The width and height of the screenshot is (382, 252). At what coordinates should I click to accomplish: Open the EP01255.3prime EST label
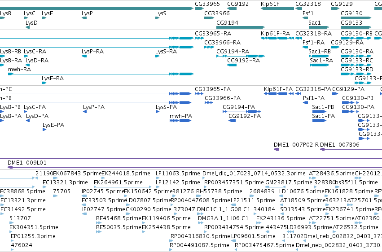point(33,236)
